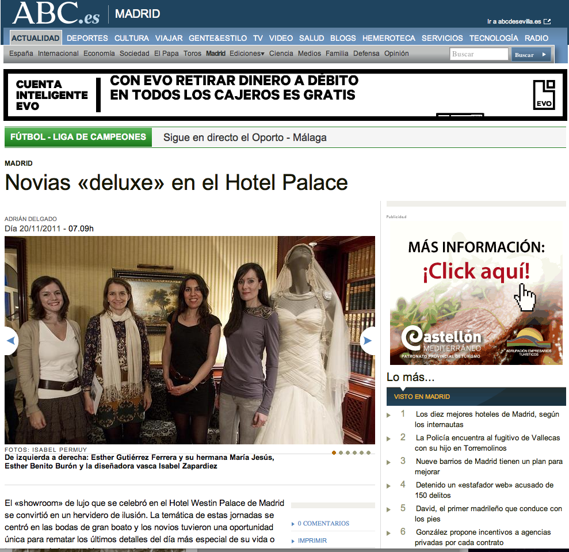Open the Imprimir print link

click(312, 540)
